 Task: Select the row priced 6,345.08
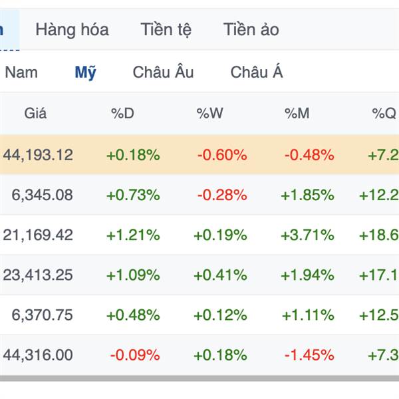[x=199, y=195]
